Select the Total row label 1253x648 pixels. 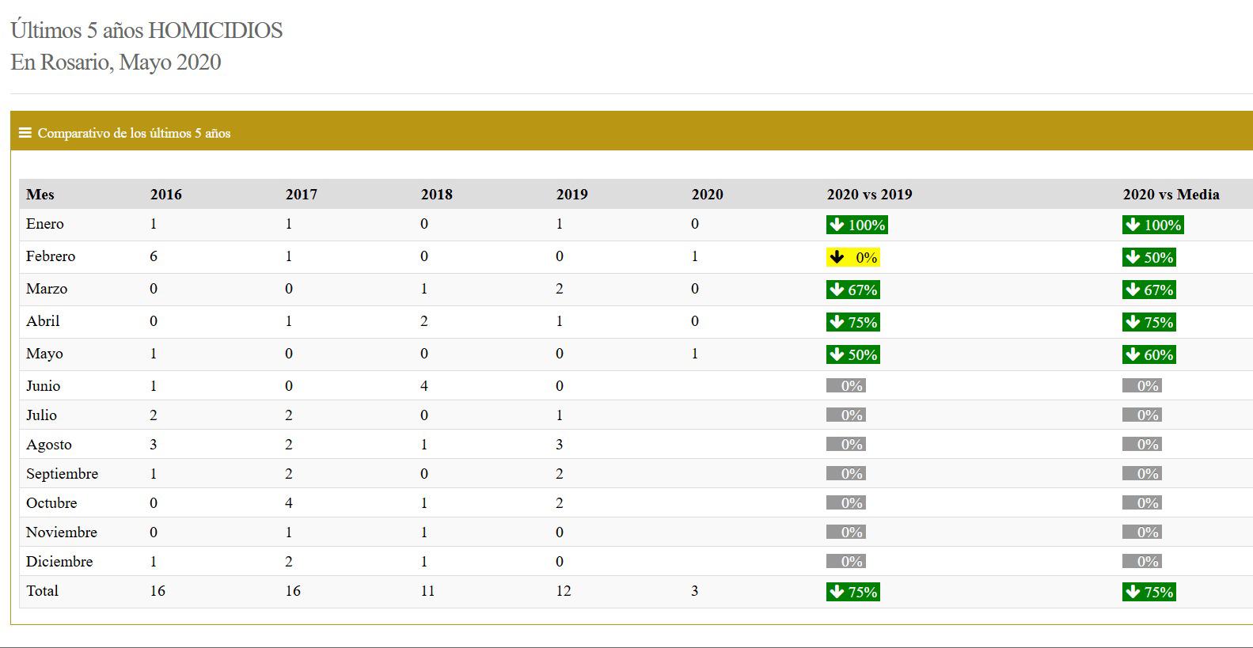click(x=42, y=591)
